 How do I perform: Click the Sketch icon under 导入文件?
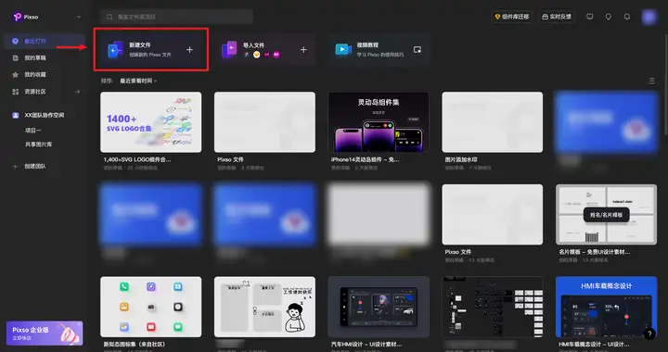[x=256, y=55]
